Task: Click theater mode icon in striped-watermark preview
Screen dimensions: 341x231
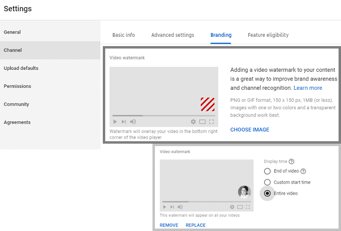Action: tap(202, 122)
